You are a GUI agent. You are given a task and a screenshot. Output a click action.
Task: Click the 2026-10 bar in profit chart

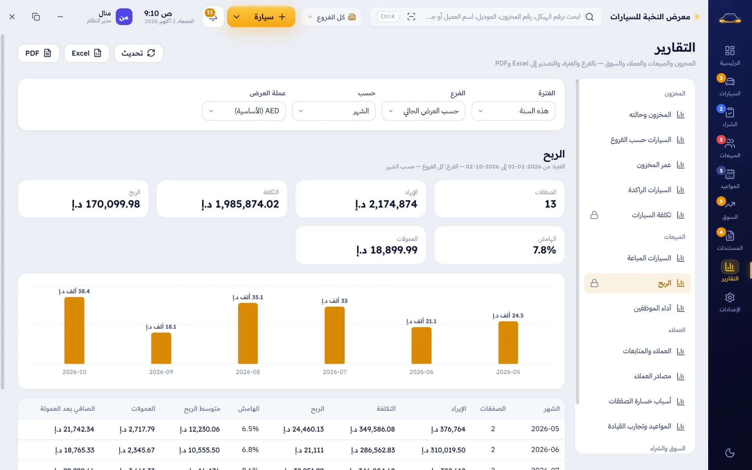[74, 331]
